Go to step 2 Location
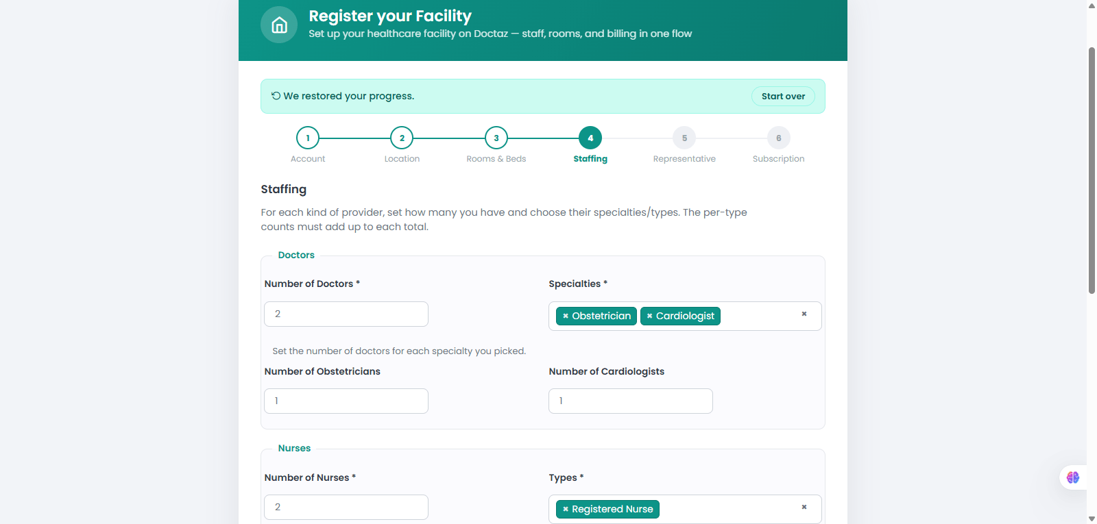Viewport: 1097px width, 524px height. tap(402, 138)
